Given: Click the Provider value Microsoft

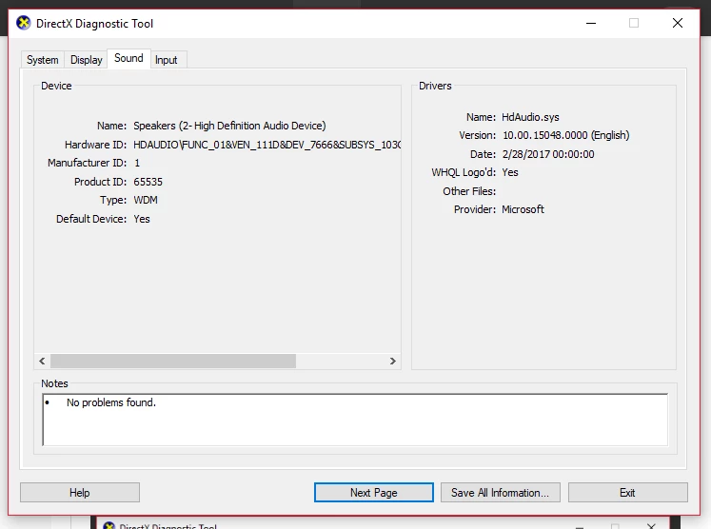Looking at the screenshot, I should 523,209.
